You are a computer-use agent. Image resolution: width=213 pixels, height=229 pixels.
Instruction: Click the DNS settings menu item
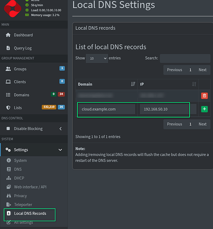[x=34, y=169]
